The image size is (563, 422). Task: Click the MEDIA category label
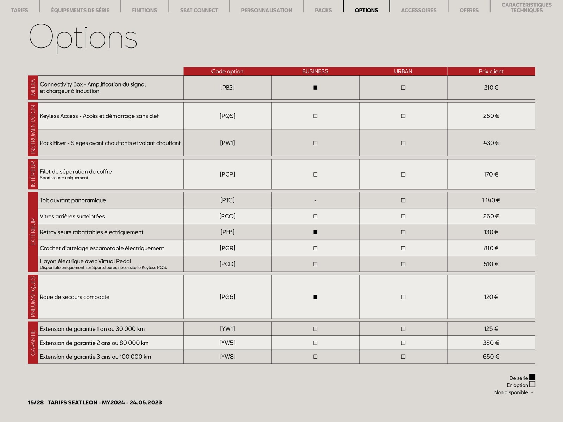click(x=33, y=88)
